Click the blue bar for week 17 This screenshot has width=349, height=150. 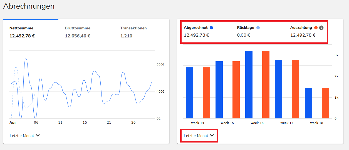(x=279, y=89)
